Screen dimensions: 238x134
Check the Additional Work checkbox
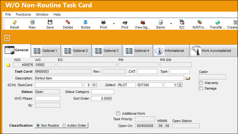118,113
